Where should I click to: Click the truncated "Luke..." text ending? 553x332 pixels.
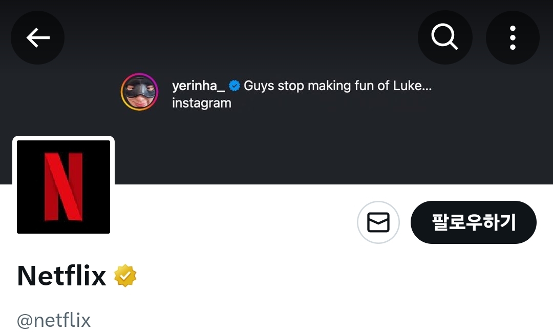tap(413, 86)
